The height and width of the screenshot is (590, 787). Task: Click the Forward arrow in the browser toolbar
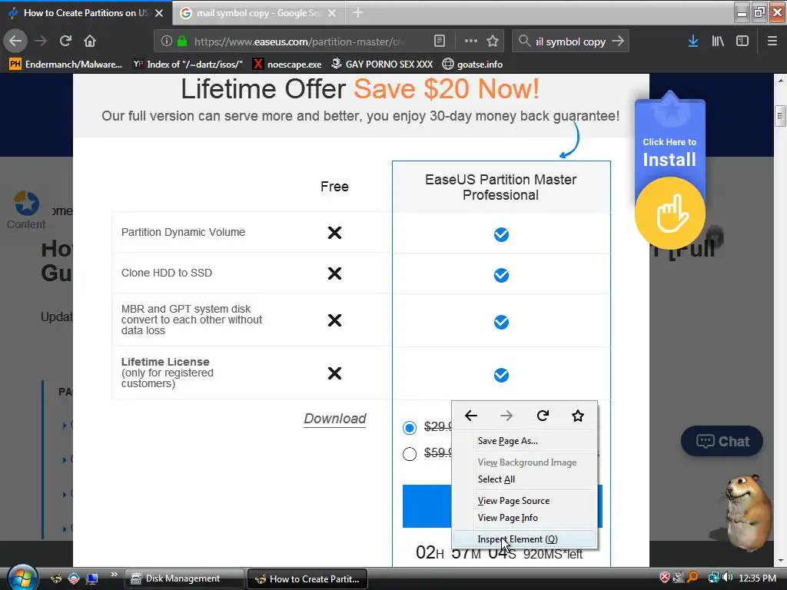pyautogui.click(x=41, y=41)
